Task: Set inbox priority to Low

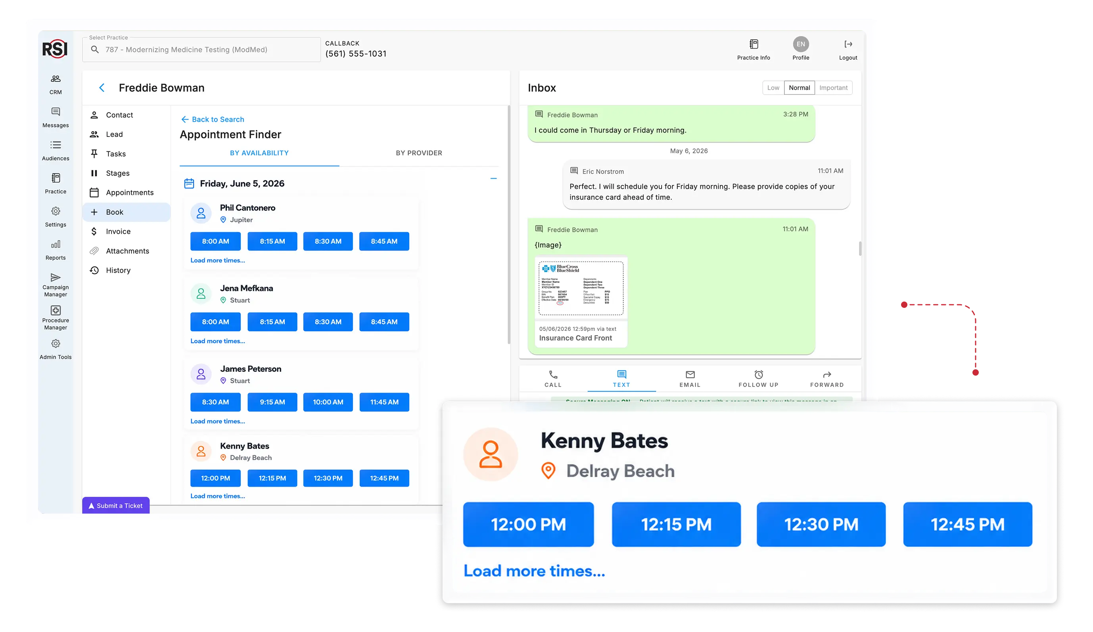Action: click(773, 88)
